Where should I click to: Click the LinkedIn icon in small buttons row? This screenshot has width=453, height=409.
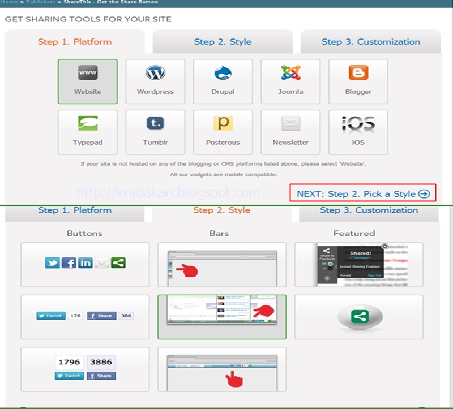coord(86,262)
